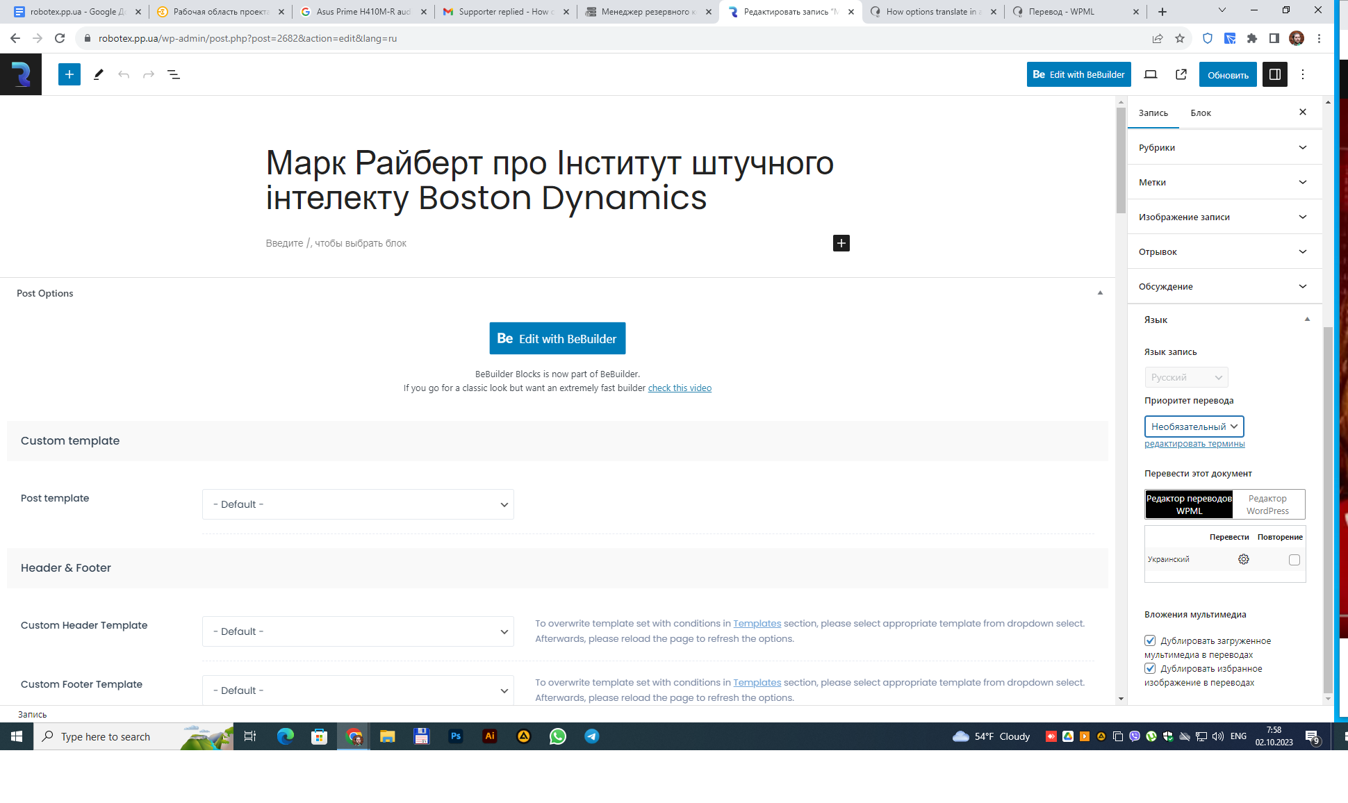Open the document overview list icon

pyautogui.click(x=174, y=74)
